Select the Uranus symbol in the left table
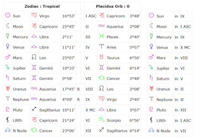Image resolution: width=199 pixels, height=139 pixels. pos(8,88)
